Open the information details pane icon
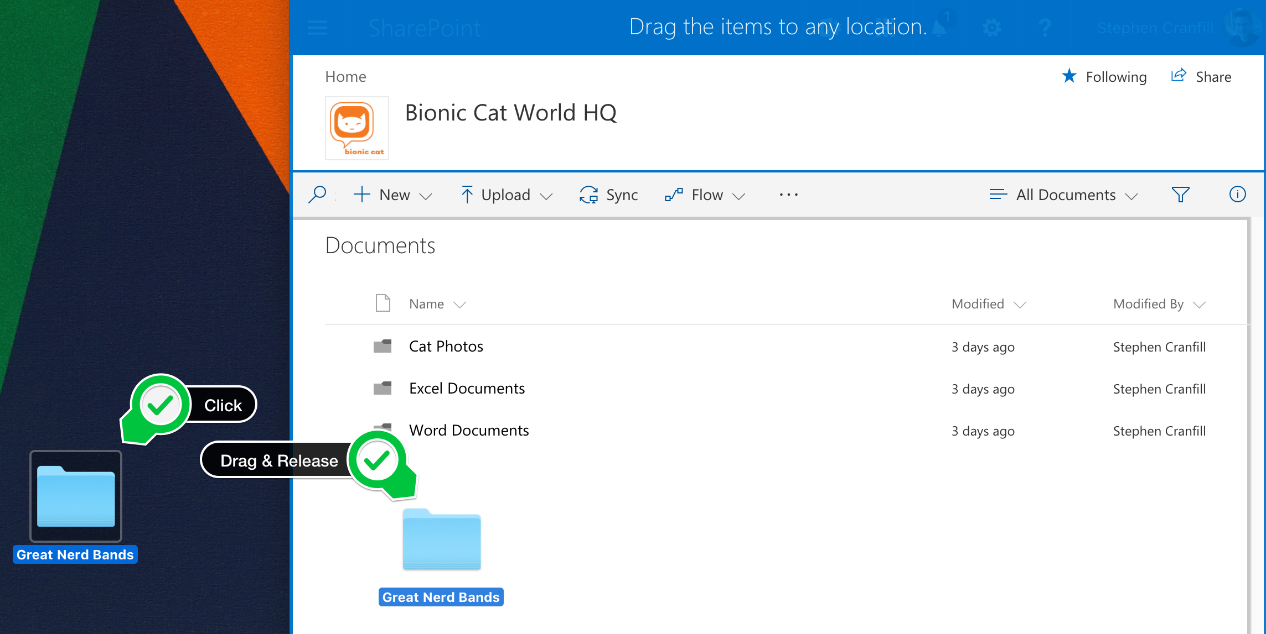The height and width of the screenshot is (634, 1266). pyautogui.click(x=1237, y=195)
